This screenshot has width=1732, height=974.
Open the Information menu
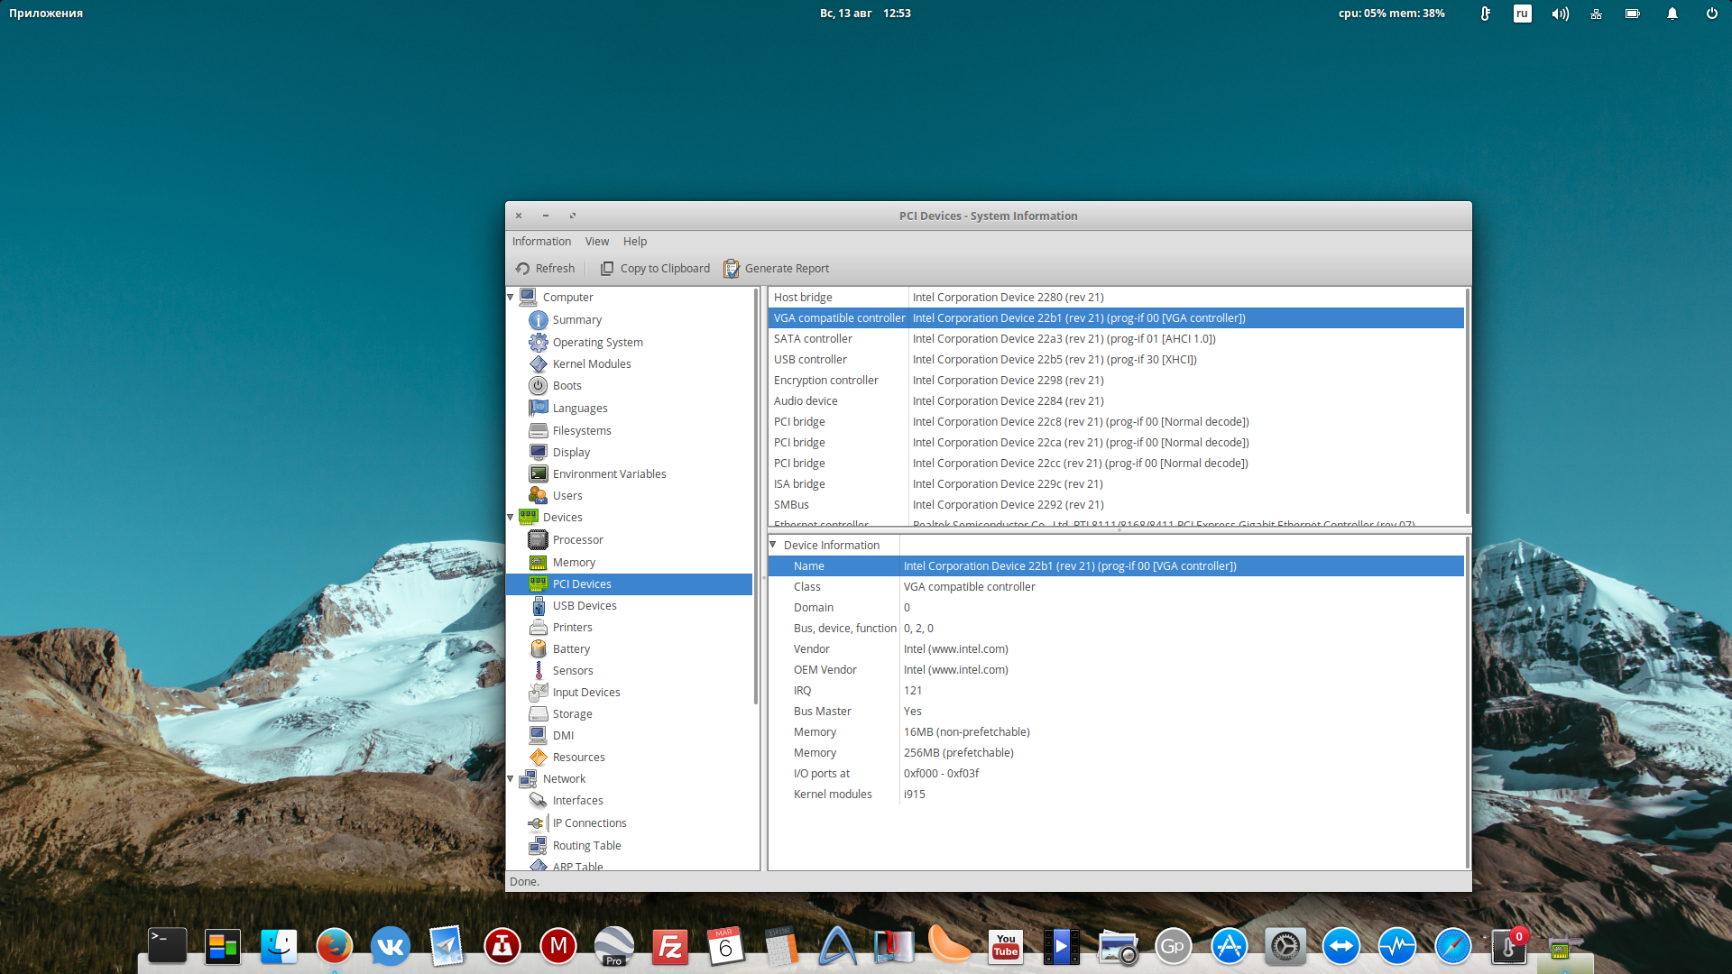(x=541, y=242)
